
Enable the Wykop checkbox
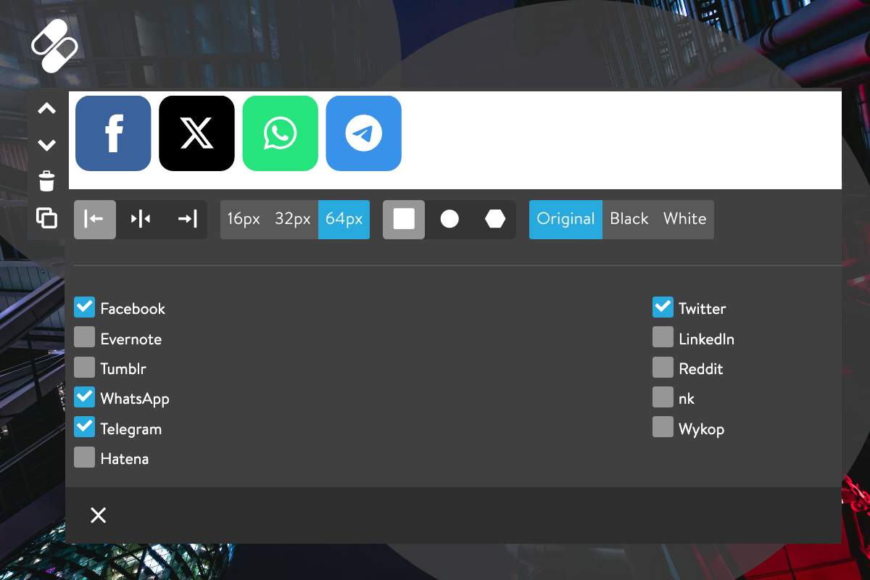tap(663, 427)
